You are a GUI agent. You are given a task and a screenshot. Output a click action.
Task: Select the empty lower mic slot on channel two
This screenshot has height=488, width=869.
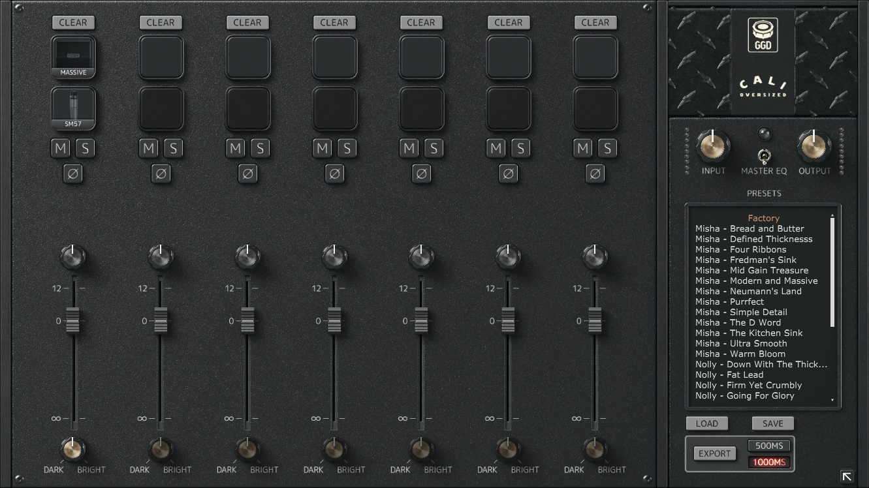pyautogui.click(x=161, y=109)
